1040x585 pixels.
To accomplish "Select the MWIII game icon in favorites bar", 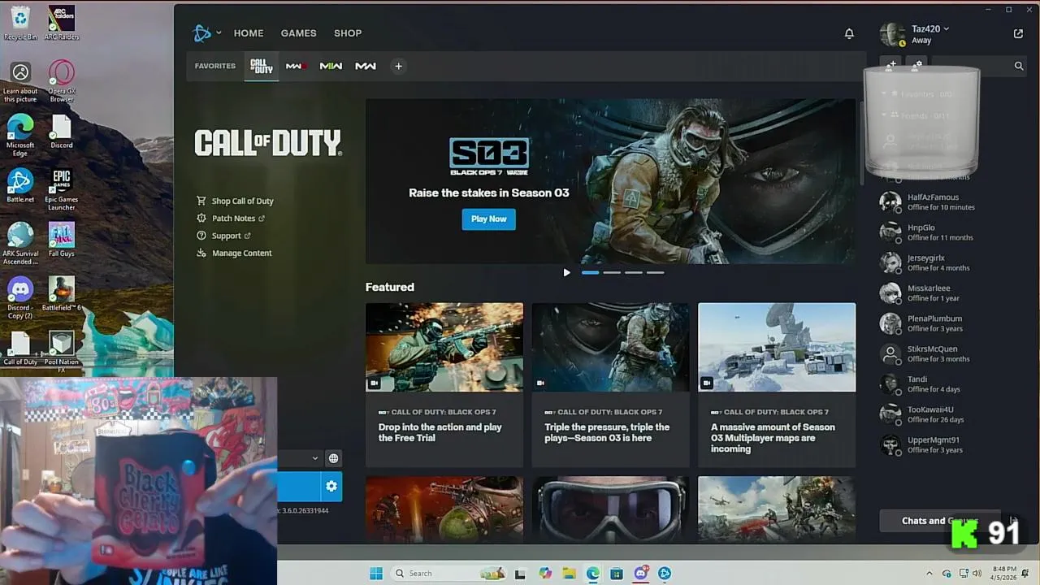I will tap(296, 66).
